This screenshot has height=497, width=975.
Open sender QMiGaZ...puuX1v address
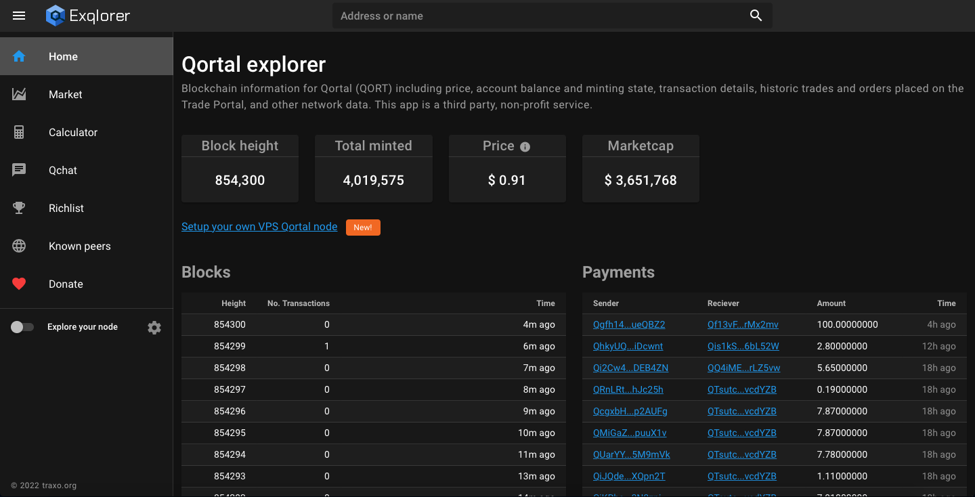pyautogui.click(x=630, y=433)
